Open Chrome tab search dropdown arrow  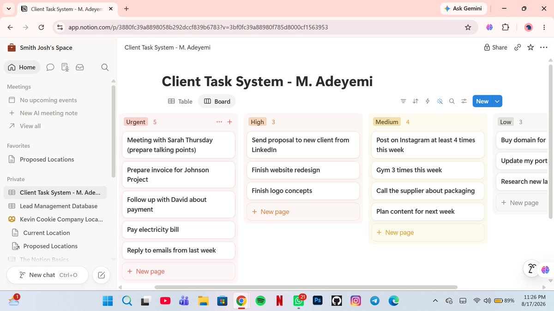[9, 8]
